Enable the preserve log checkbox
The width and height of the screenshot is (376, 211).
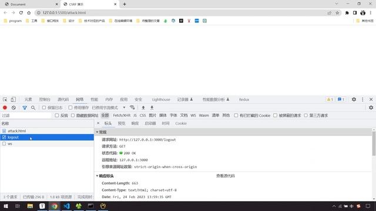point(44,108)
